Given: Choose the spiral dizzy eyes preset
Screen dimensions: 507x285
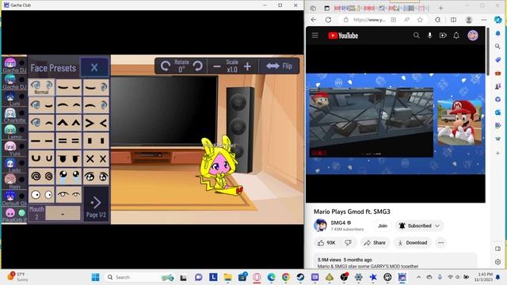Looking at the screenshot, I should tap(41, 176).
